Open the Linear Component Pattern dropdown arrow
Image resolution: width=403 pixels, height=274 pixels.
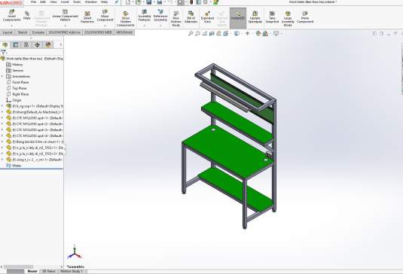pyautogui.click(x=66, y=26)
